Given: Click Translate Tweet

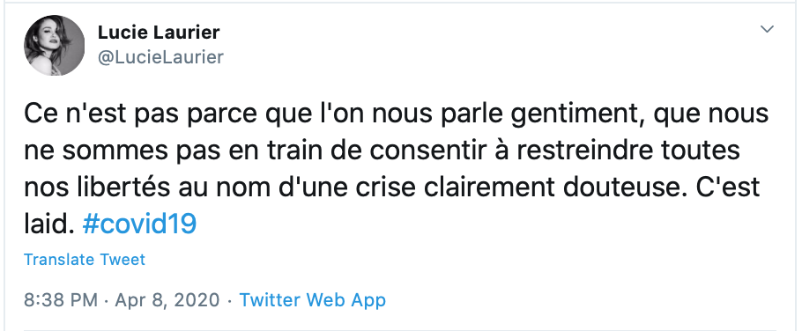Looking at the screenshot, I should click(x=85, y=260).
